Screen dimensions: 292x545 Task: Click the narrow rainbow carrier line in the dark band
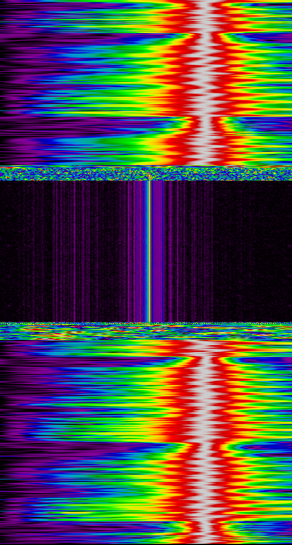pos(149,251)
